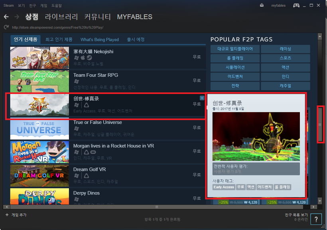Go back with the left arrow
Viewport: 327px width, 230px height.
point(6,17)
